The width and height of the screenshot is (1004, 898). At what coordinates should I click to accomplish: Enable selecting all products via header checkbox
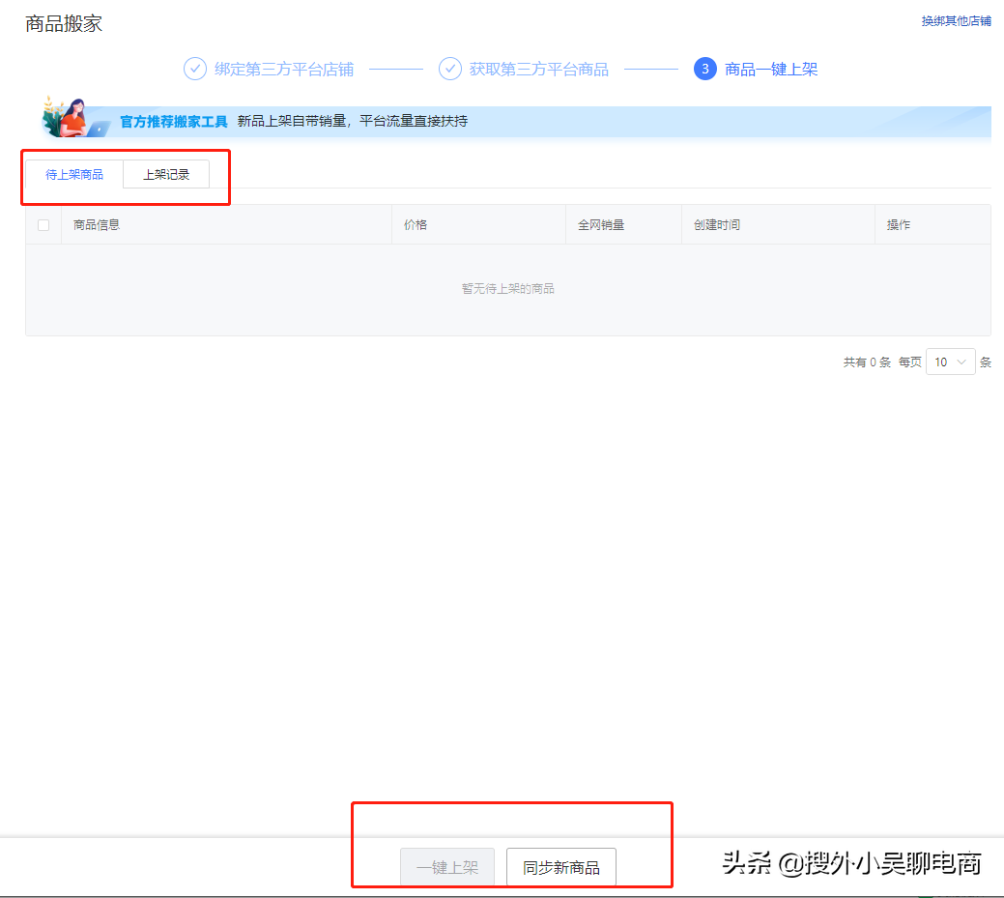[x=42, y=224]
